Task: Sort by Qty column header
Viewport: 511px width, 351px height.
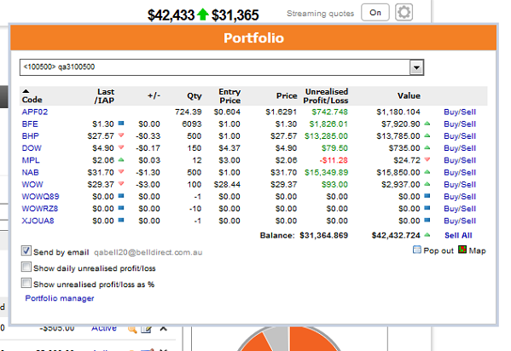Action: click(195, 96)
